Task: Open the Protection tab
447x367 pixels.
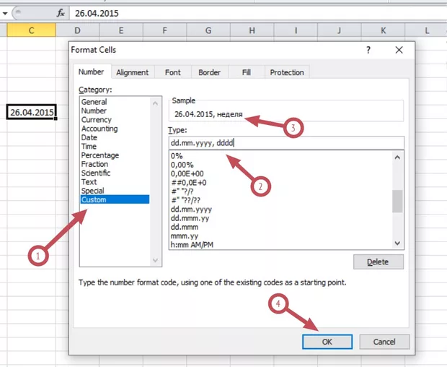Action: pyautogui.click(x=287, y=72)
